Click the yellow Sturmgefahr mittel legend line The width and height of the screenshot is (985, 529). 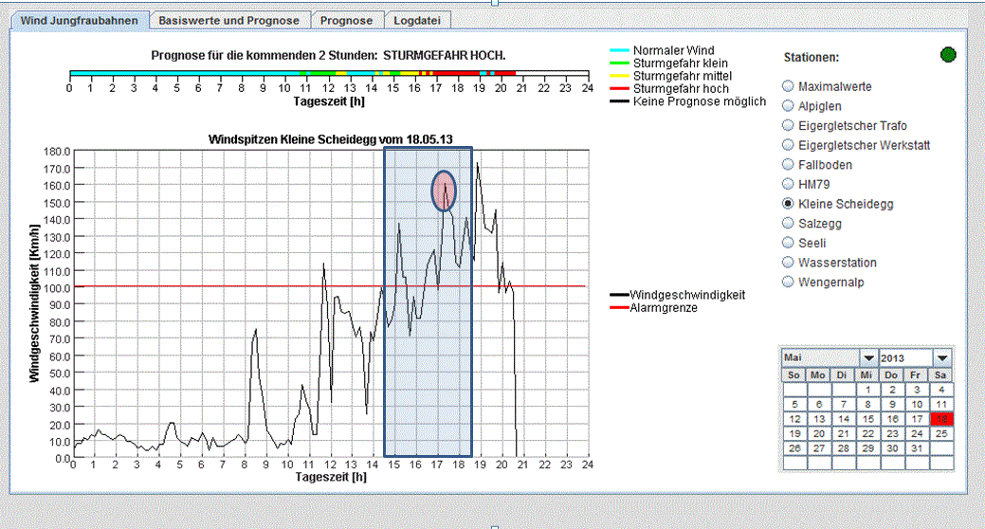point(619,76)
